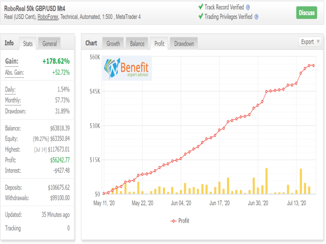Click the Track Record Verified help icon
This screenshot has height=244, width=326.
click(248, 8)
